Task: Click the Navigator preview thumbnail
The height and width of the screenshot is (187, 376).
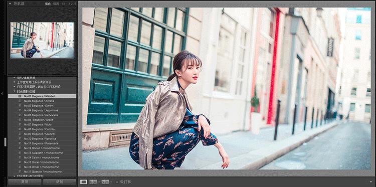Action: click(42, 40)
